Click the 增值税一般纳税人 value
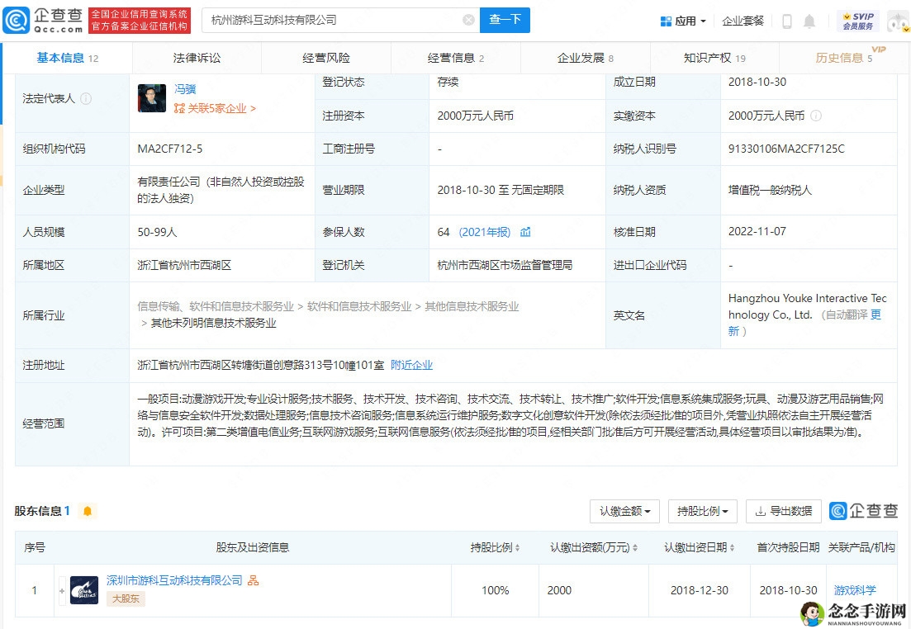This screenshot has height=629, width=911. point(770,190)
